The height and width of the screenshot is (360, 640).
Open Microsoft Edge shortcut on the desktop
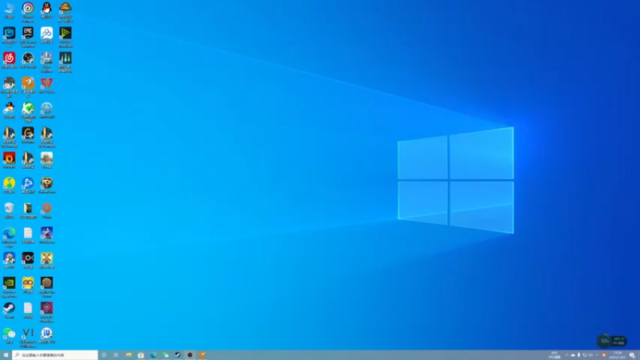coord(9,233)
